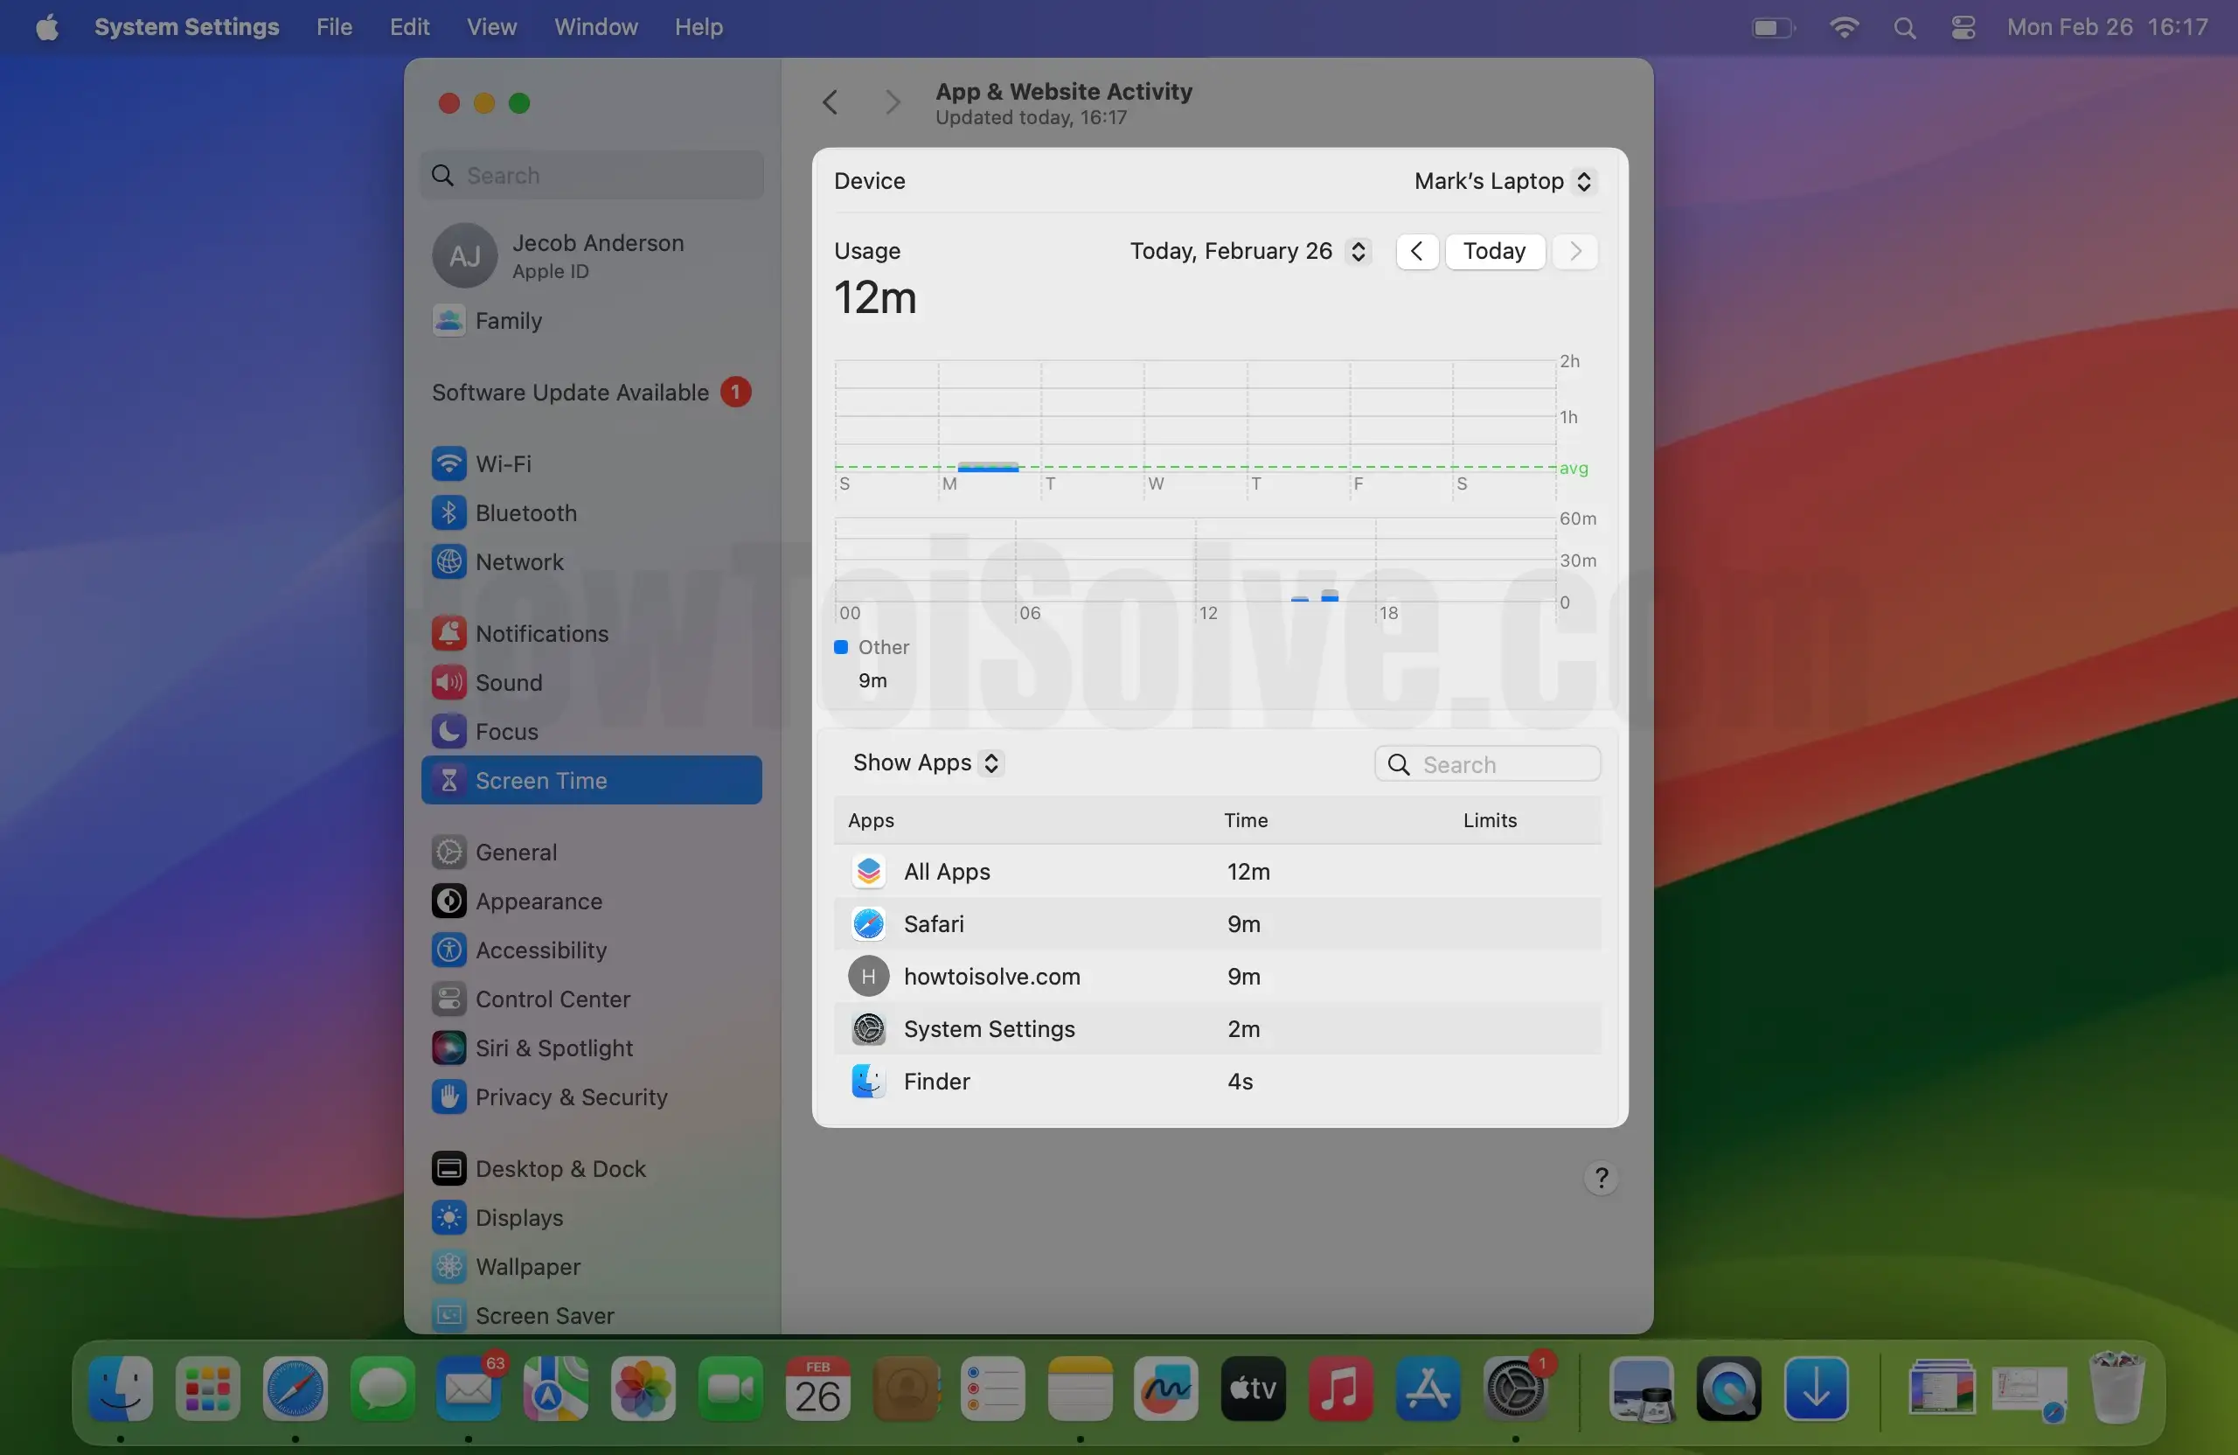This screenshot has width=2238, height=1455.
Task: Launch App Store from the Dock
Action: pyautogui.click(x=1428, y=1390)
